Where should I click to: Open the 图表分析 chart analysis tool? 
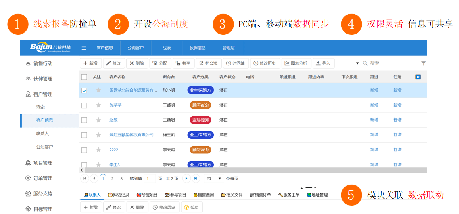coord(296,63)
